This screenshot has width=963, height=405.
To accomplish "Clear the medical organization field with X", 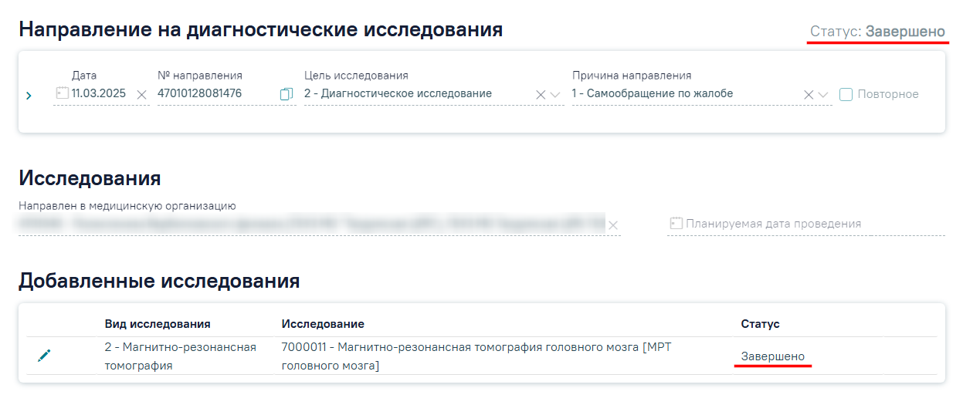I will coord(613,224).
